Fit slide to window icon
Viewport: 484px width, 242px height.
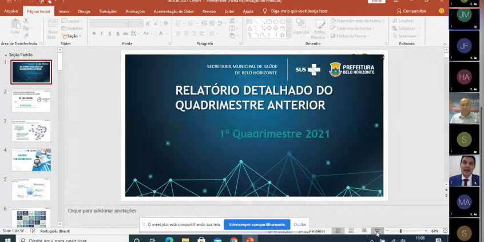click(445, 231)
